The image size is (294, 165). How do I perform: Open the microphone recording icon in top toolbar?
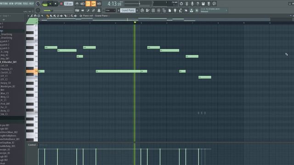click(192, 4)
